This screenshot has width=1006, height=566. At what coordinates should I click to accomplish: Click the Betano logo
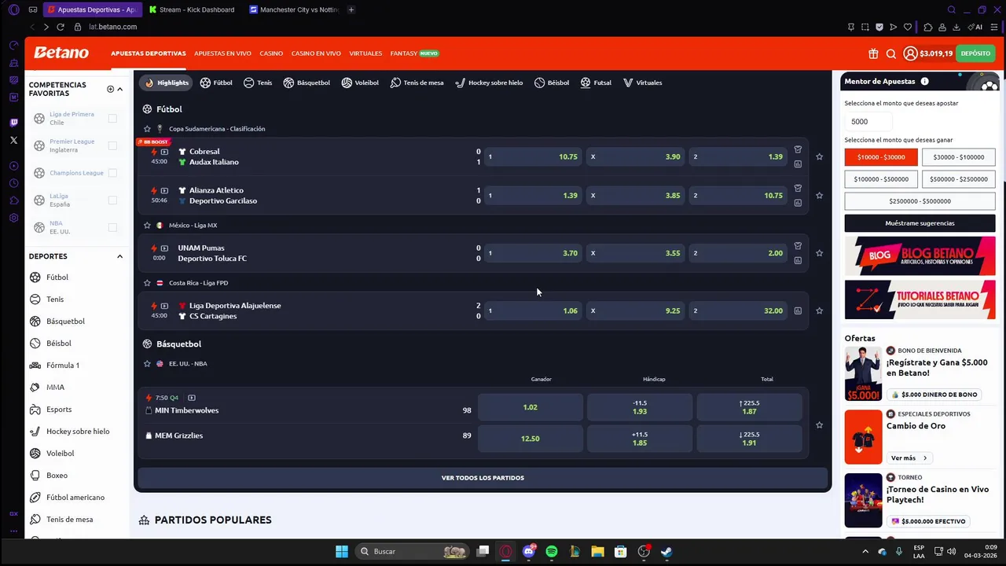[61, 53]
